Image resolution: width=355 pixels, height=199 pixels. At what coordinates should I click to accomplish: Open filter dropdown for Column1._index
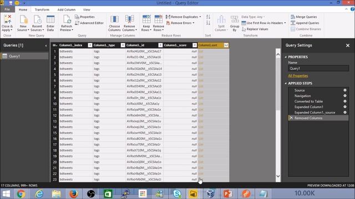(x=90, y=45)
